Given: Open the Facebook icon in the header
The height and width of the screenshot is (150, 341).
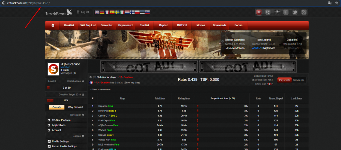Looking at the screenshot, I should click(286, 12).
